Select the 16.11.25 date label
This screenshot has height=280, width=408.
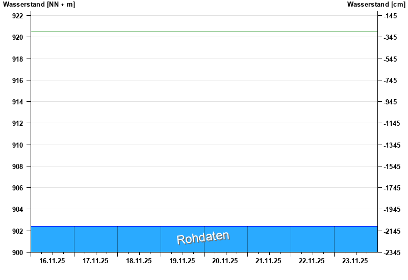tap(52, 261)
